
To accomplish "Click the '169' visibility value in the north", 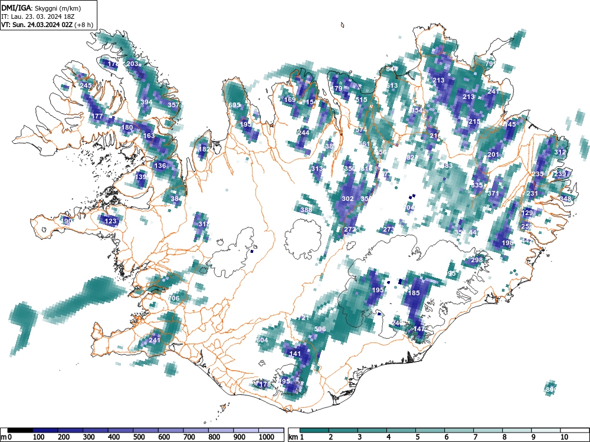I will [290, 100].
